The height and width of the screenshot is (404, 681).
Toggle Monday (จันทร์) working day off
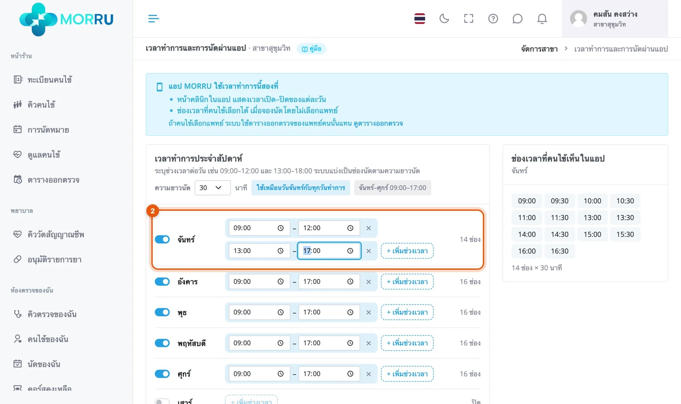point(162,239)
